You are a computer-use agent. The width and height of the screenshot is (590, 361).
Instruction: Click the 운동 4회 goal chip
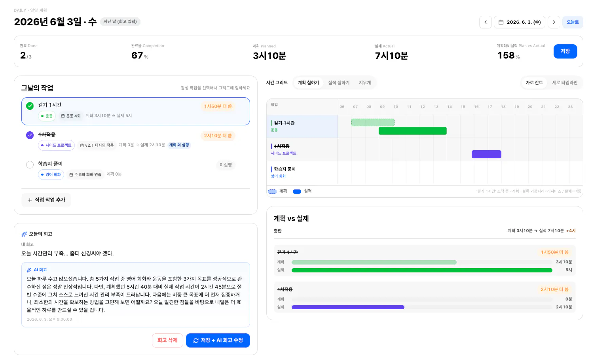(71, 116)
